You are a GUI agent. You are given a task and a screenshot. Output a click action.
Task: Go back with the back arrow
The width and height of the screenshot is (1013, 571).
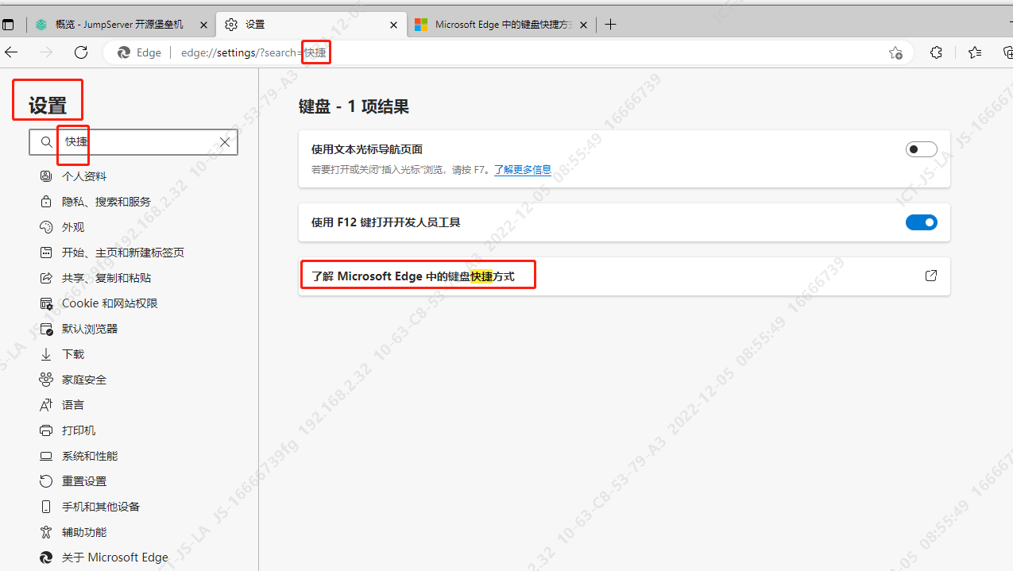tap(11, 52)
